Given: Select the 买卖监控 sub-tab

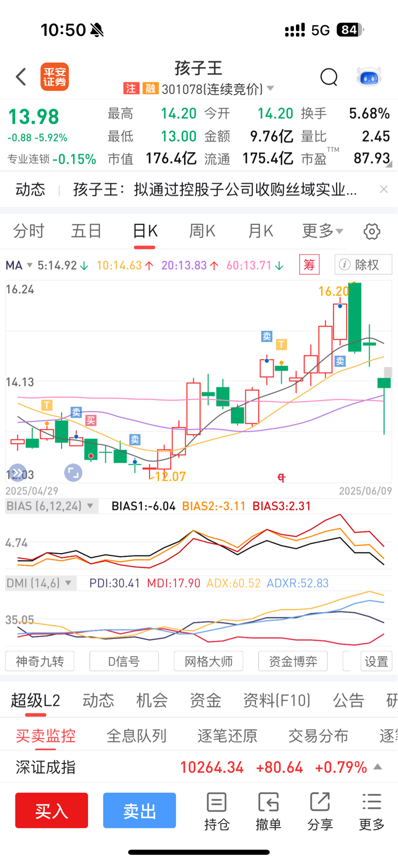Looking at the screenshot, I should click(x=46, y=735).
